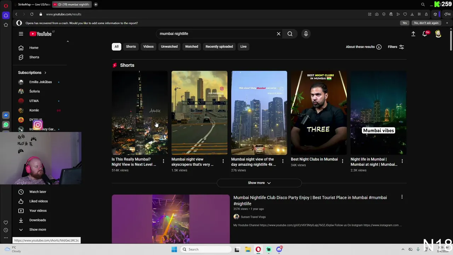This screenshot has width=453, height=255.
Task: Start voice search with microphone icon
Action: tap(306, 34)
